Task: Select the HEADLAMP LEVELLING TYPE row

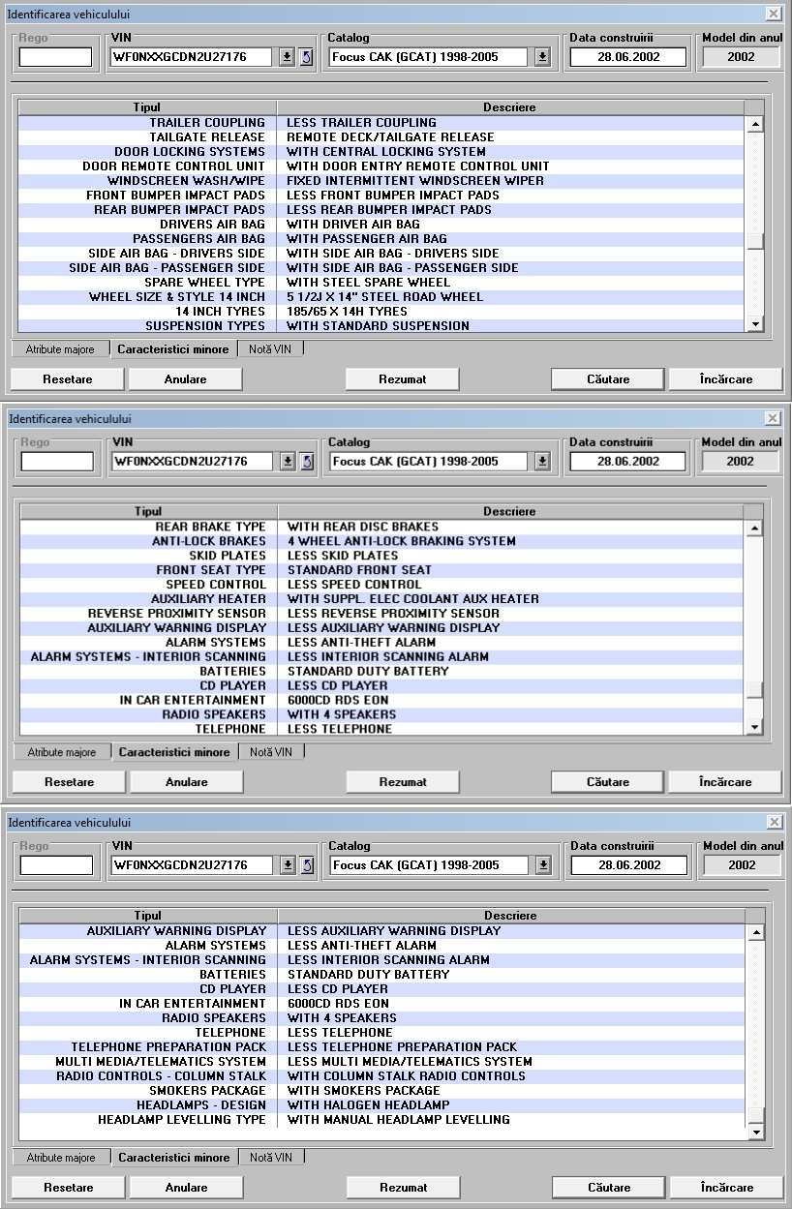Action: [x=181, y=1120]
